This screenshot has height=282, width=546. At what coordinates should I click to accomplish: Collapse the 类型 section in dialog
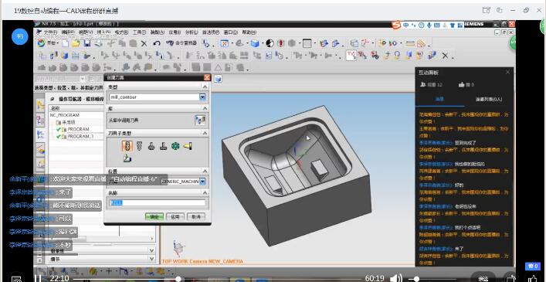205,87
